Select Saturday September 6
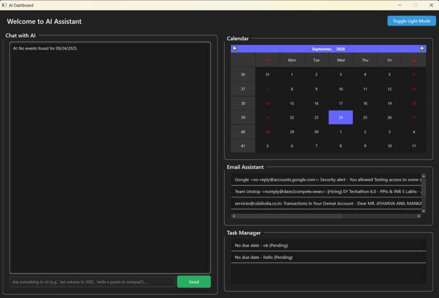439x298 pixels. point(414,74)
